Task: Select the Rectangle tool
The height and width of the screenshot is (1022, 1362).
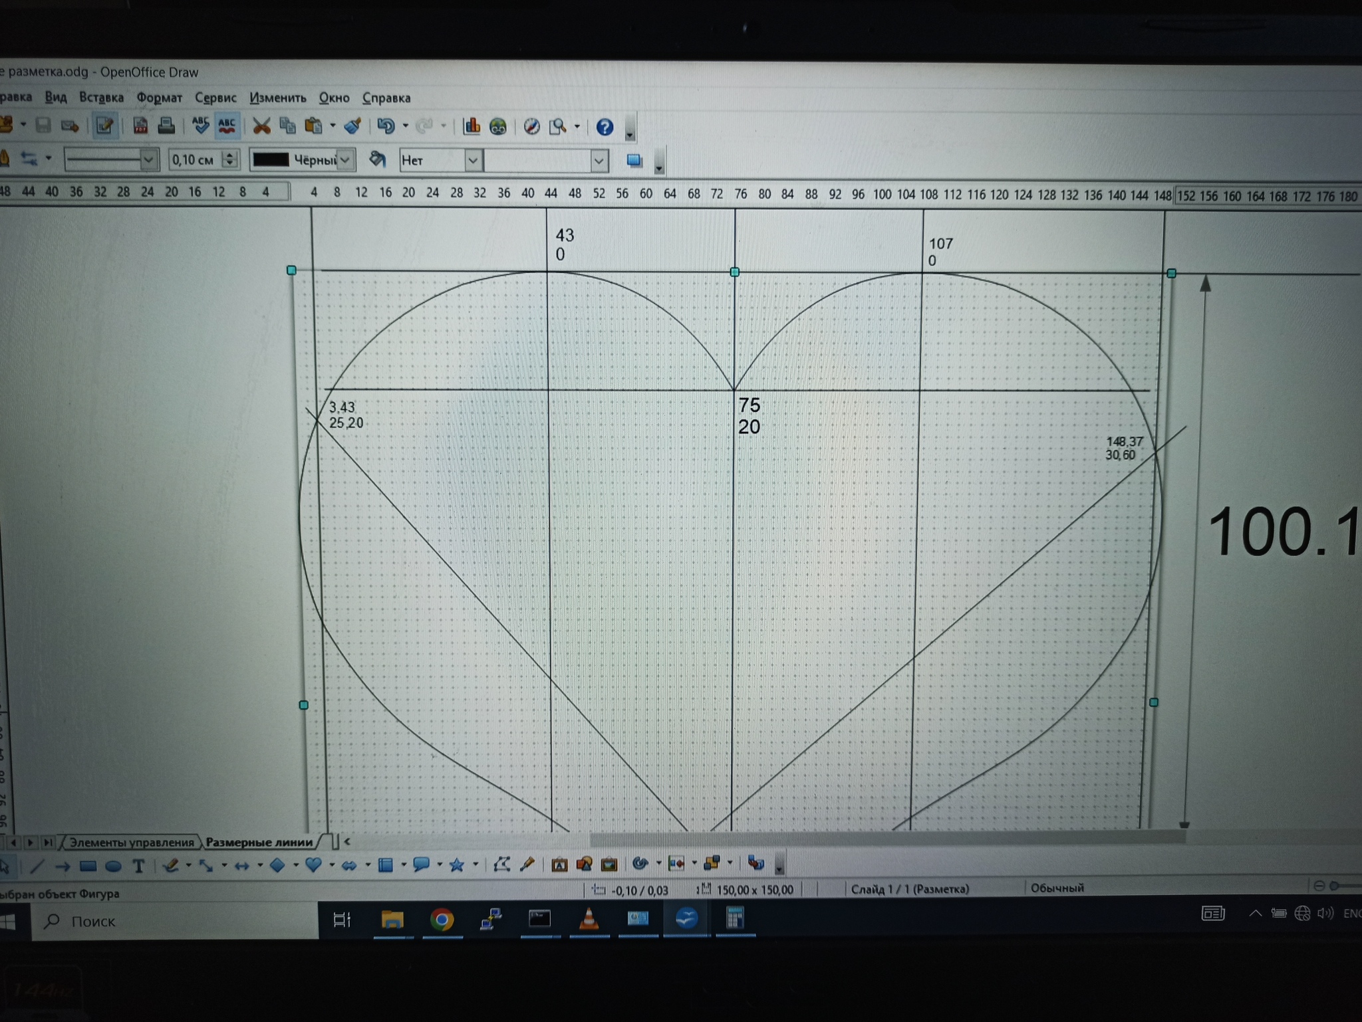Action: click(88, 866)
